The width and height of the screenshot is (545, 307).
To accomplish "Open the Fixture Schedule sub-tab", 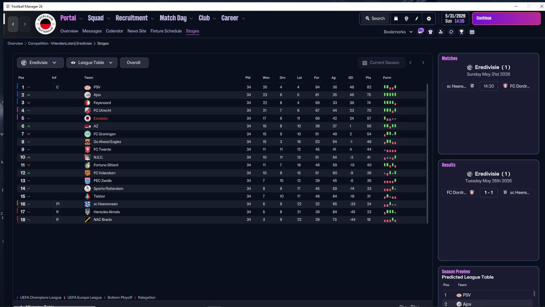I will click(x=166, y=31).
